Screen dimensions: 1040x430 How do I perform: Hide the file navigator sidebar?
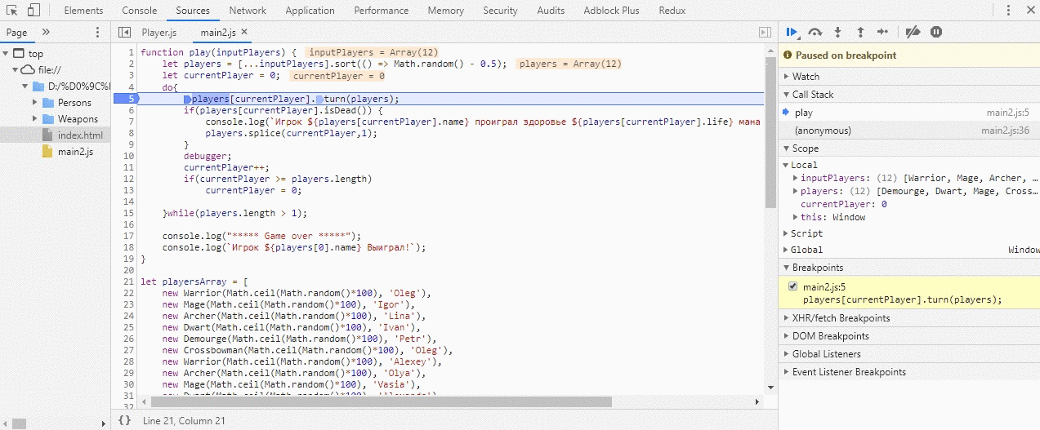[x=124, y=33]
